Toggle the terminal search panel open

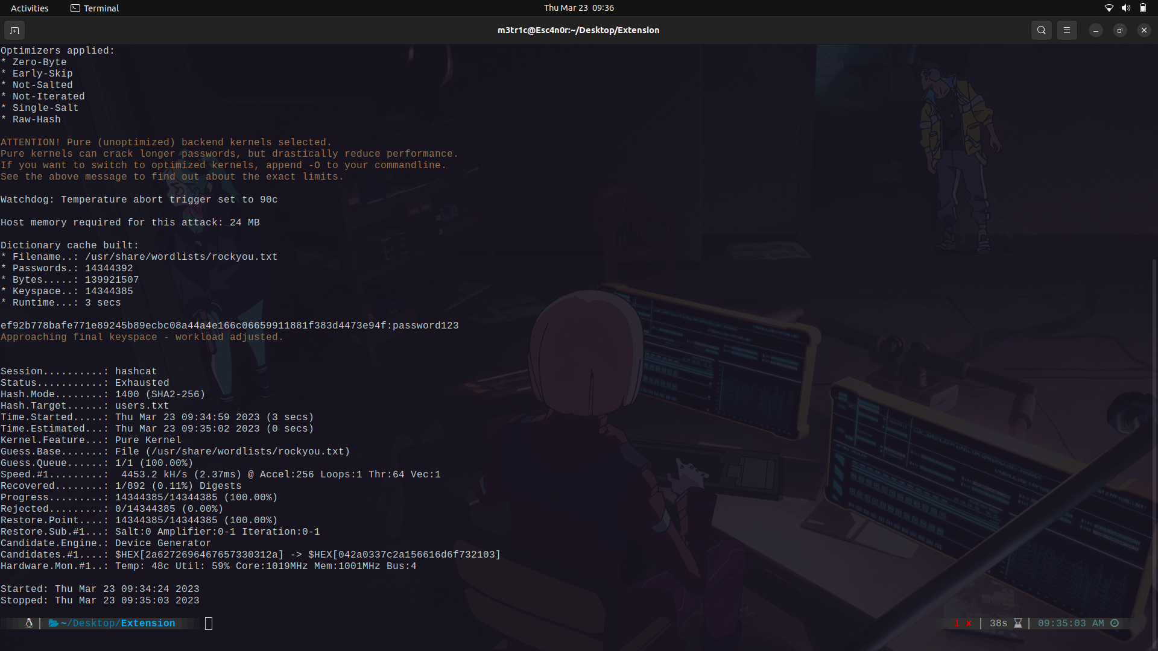[x=1041, y=30]
